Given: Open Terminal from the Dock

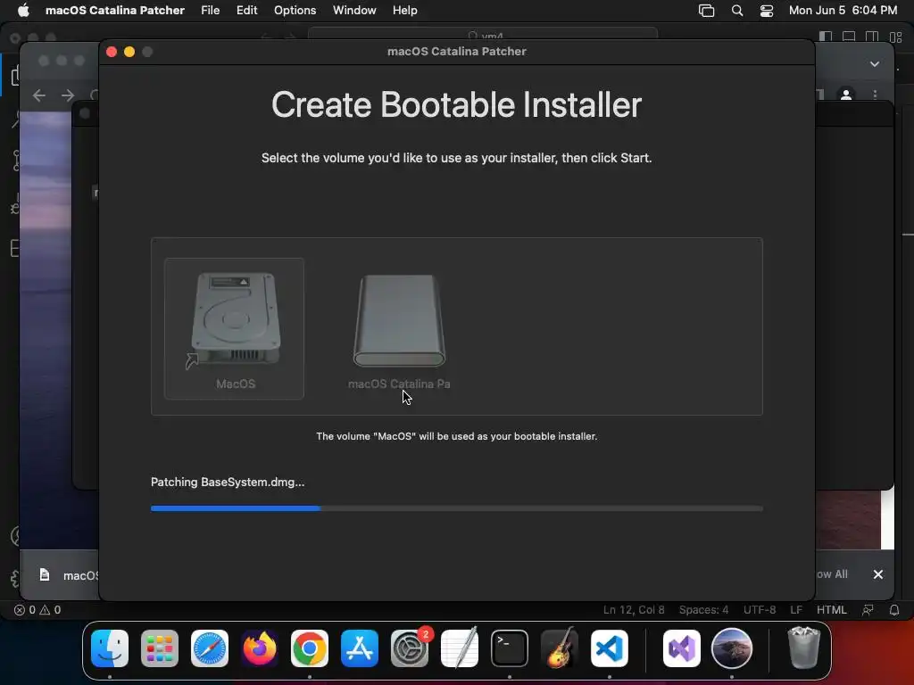Looking at the screenshot, I should [x=510, y=648].
